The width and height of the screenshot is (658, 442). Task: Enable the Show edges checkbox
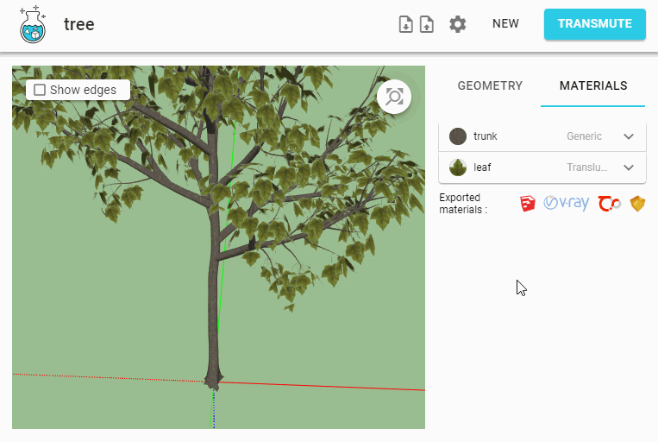[x=40, y=90]
